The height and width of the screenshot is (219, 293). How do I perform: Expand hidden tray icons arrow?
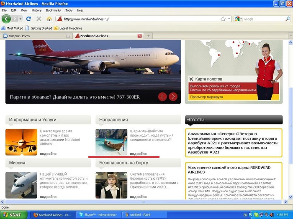pyautogui.click(x=251, y=215)
